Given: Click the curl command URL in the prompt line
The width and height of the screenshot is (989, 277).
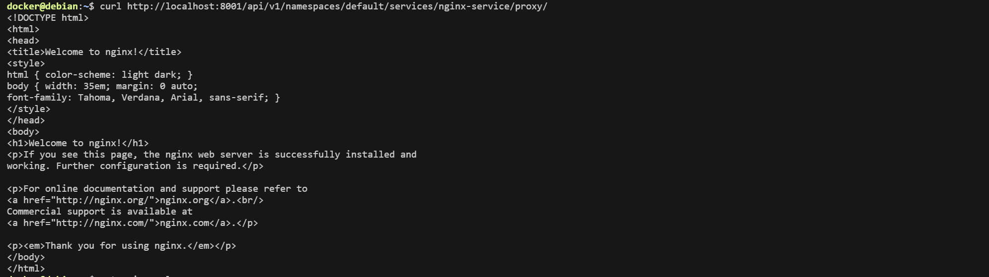Looking at the screenshot, I should [x=337, y=6].
